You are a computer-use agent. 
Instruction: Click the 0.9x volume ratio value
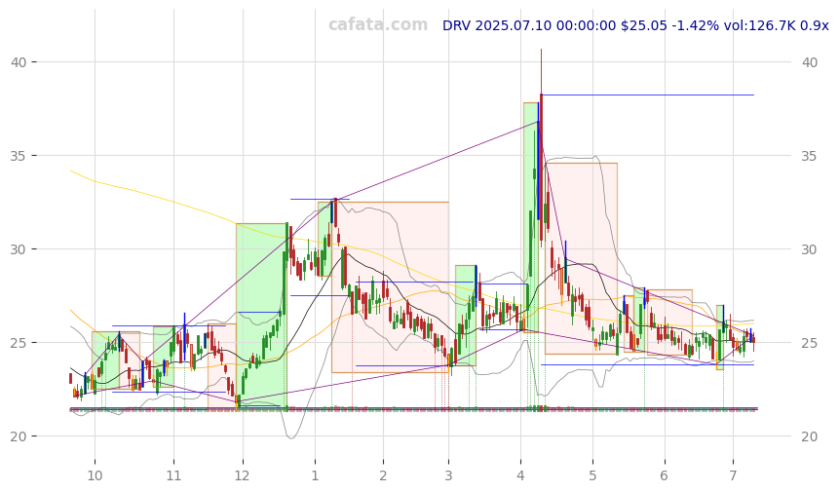click(814, 25)
